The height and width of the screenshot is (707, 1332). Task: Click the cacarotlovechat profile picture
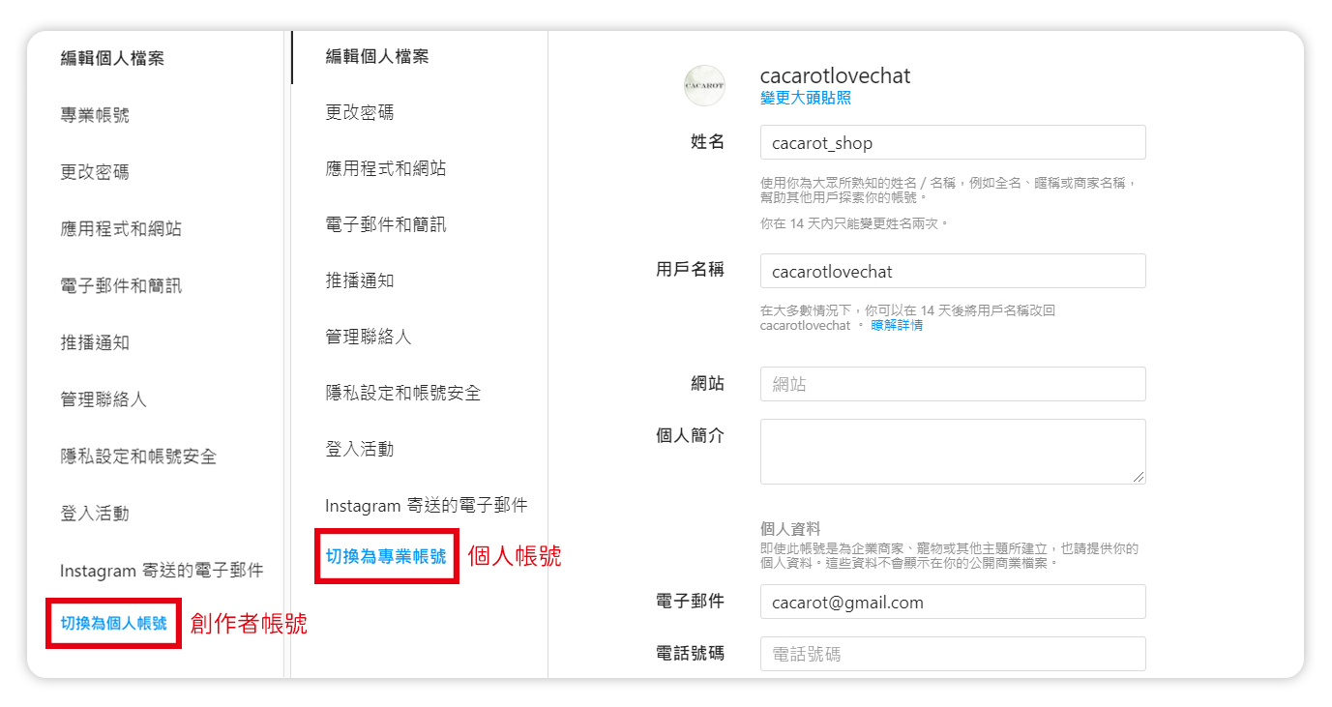coord(704,85)
